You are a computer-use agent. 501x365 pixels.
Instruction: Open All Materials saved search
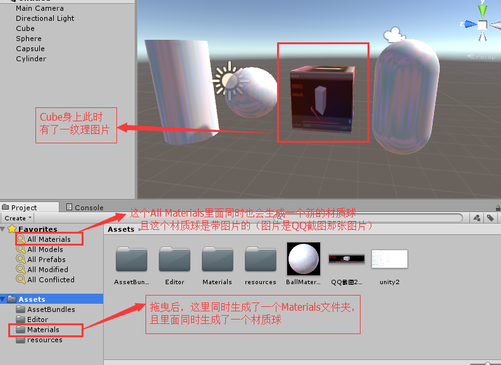click(49, 239)
